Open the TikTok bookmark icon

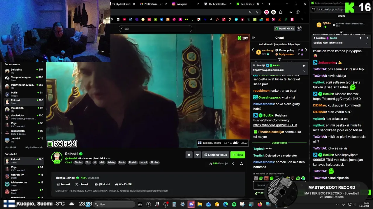pos(211,19)
